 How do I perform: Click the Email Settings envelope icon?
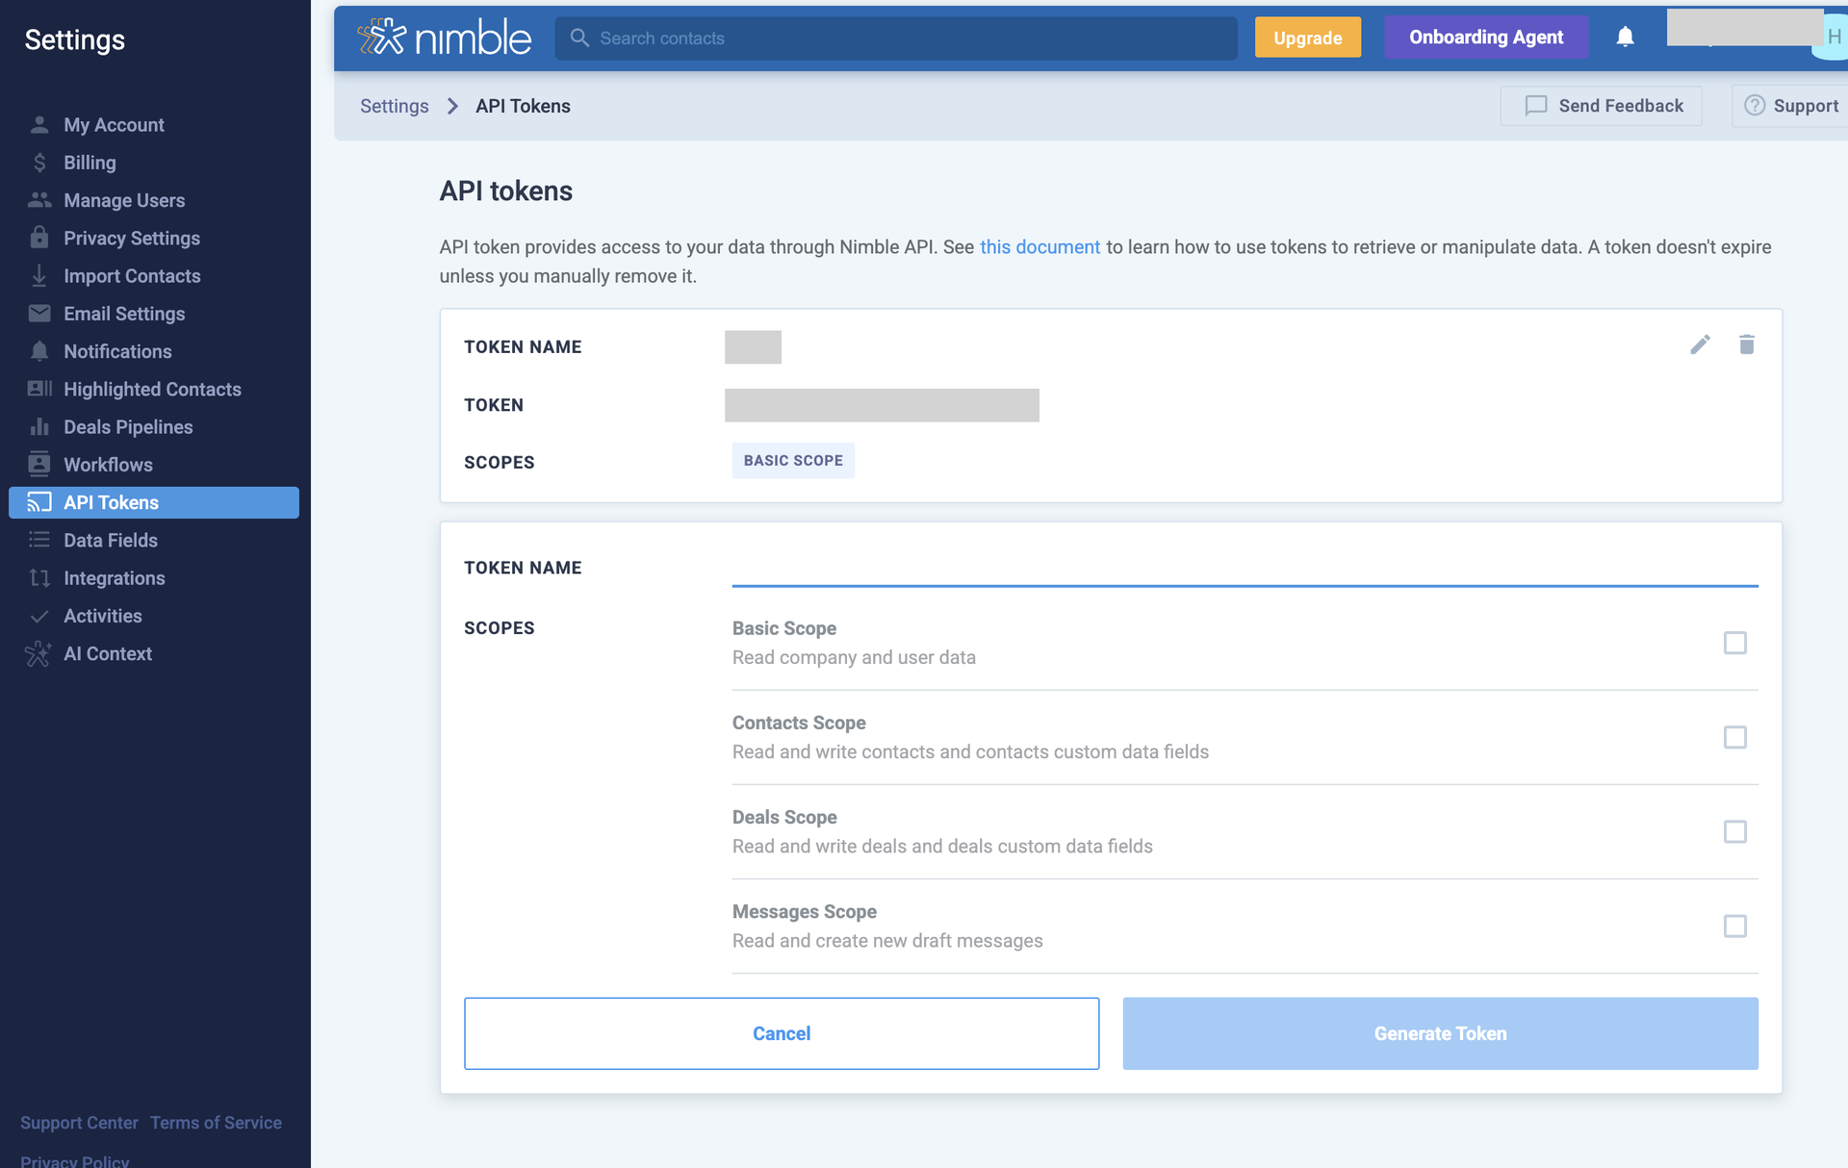[x=39, y=314]
